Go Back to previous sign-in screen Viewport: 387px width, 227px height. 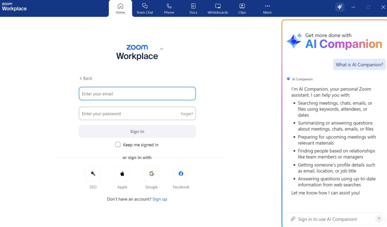[x=86, y=78]
